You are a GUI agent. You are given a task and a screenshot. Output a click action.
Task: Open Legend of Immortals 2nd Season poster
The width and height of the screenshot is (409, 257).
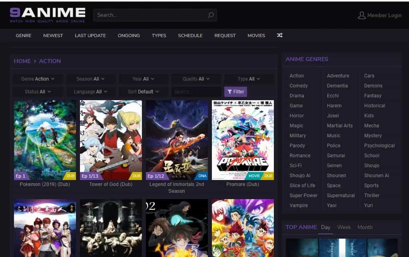[x=177, y=140]
